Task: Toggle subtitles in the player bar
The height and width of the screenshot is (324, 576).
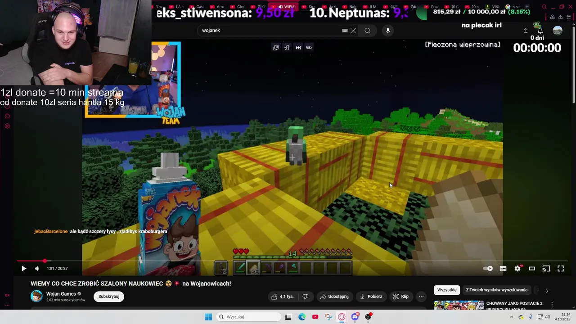Action: coord(503,269)
